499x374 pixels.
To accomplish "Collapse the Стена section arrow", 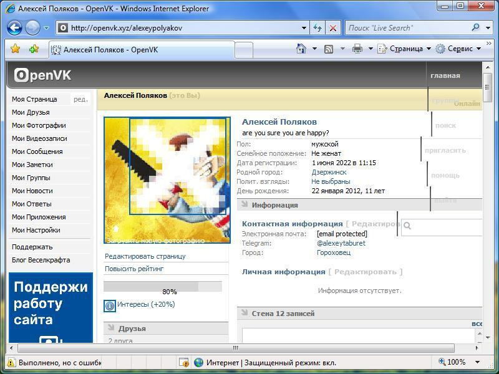I will (245, 312).
